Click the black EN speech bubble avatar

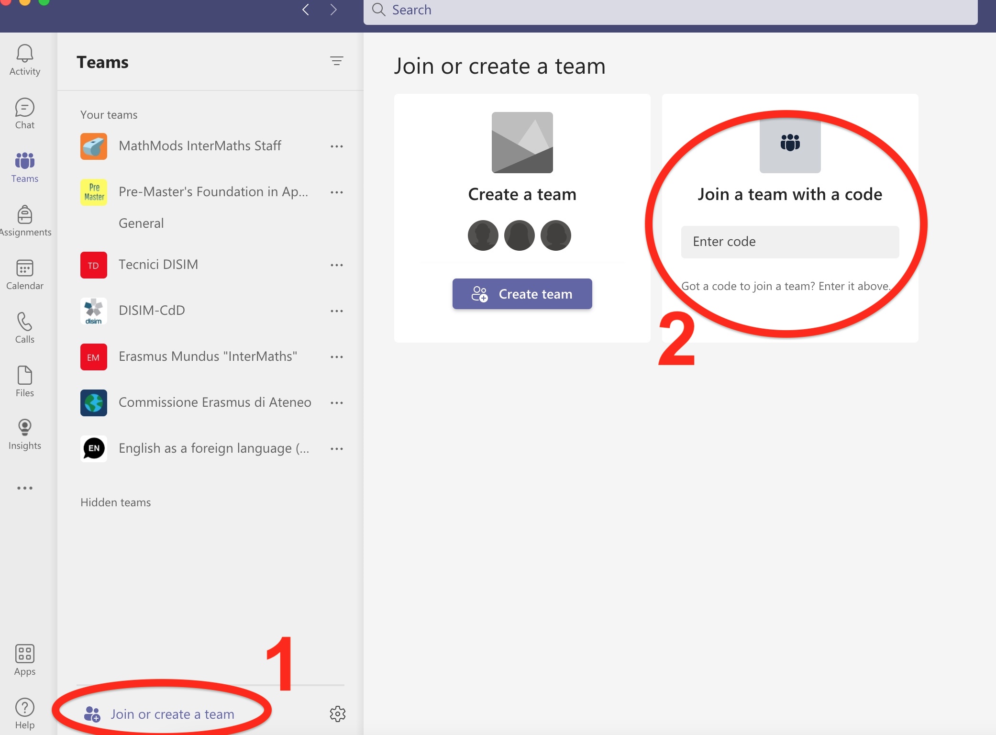coord(94,448)
